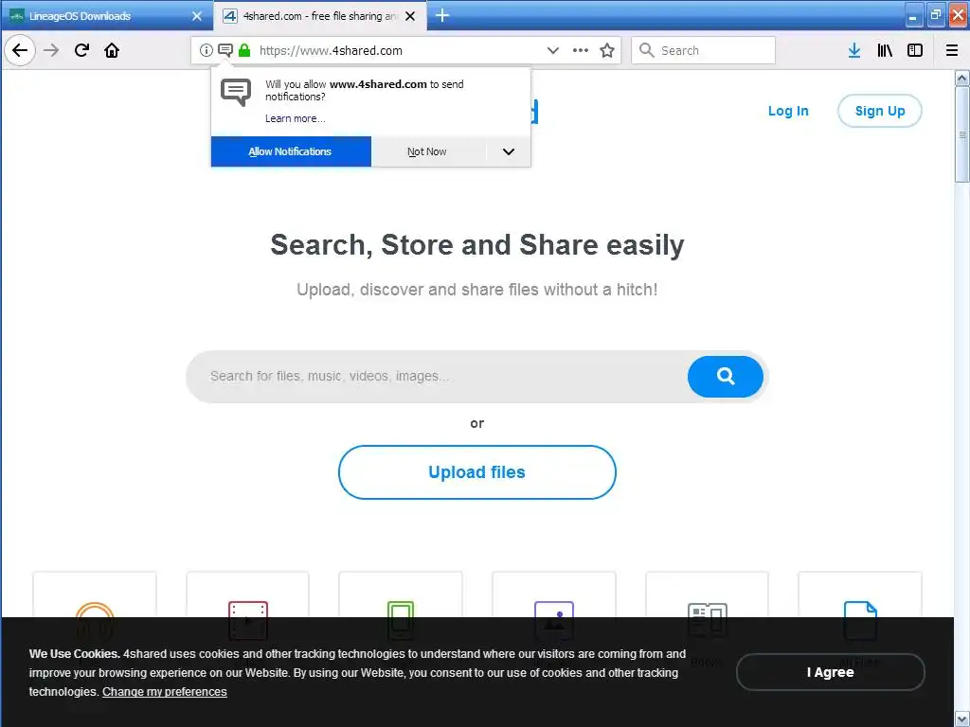Open Change my preferences link
The width and height of the screenshot is (970, 727).
click(165, 692)
